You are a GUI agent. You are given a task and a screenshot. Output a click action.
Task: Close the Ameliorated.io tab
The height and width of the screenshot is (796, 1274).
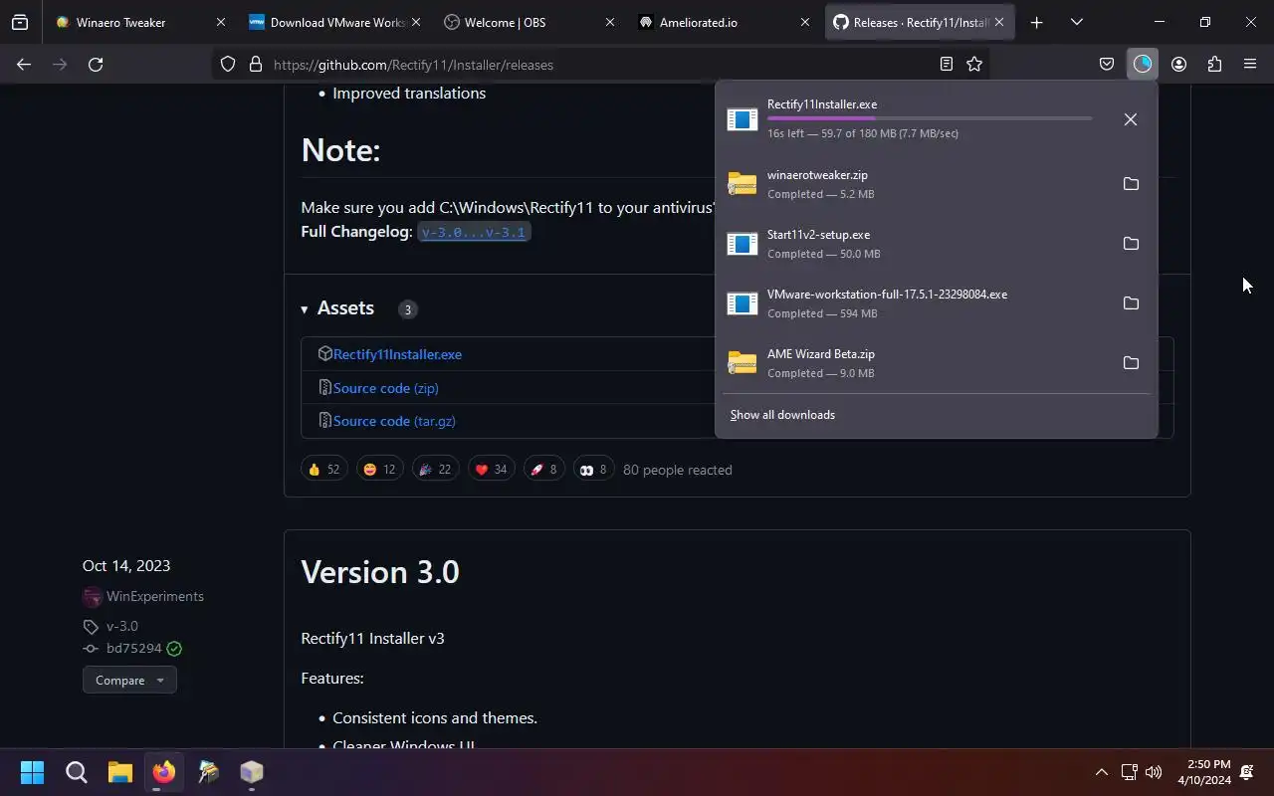pyautogui.click(x=804, y=22)
